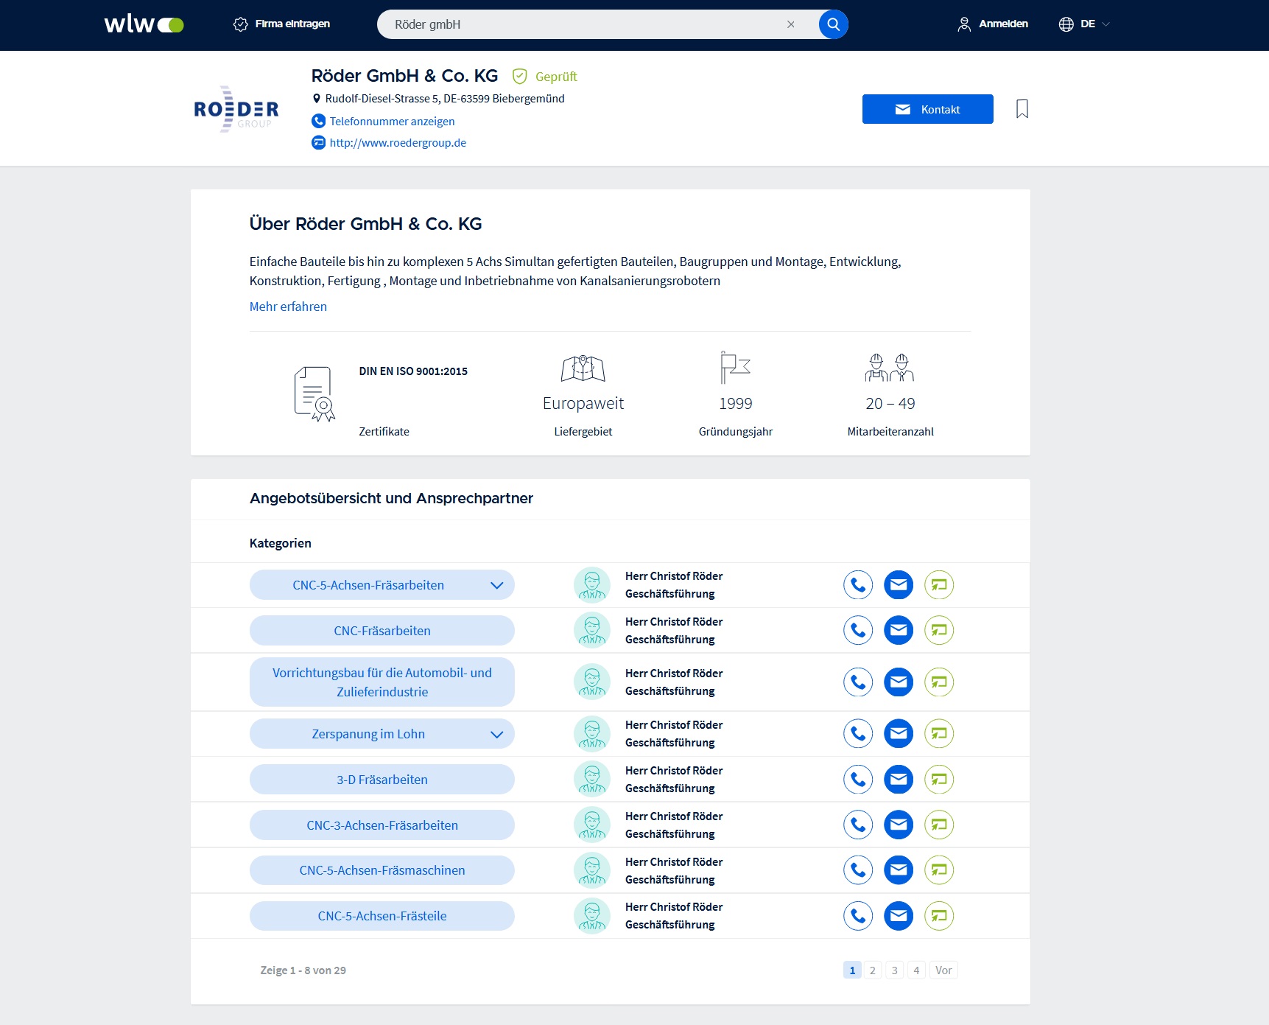Bookmark Röder GmbH with the bookmark icon
The image size is (1269, 1025).
pyautogui.click(x=1022, y=109)
